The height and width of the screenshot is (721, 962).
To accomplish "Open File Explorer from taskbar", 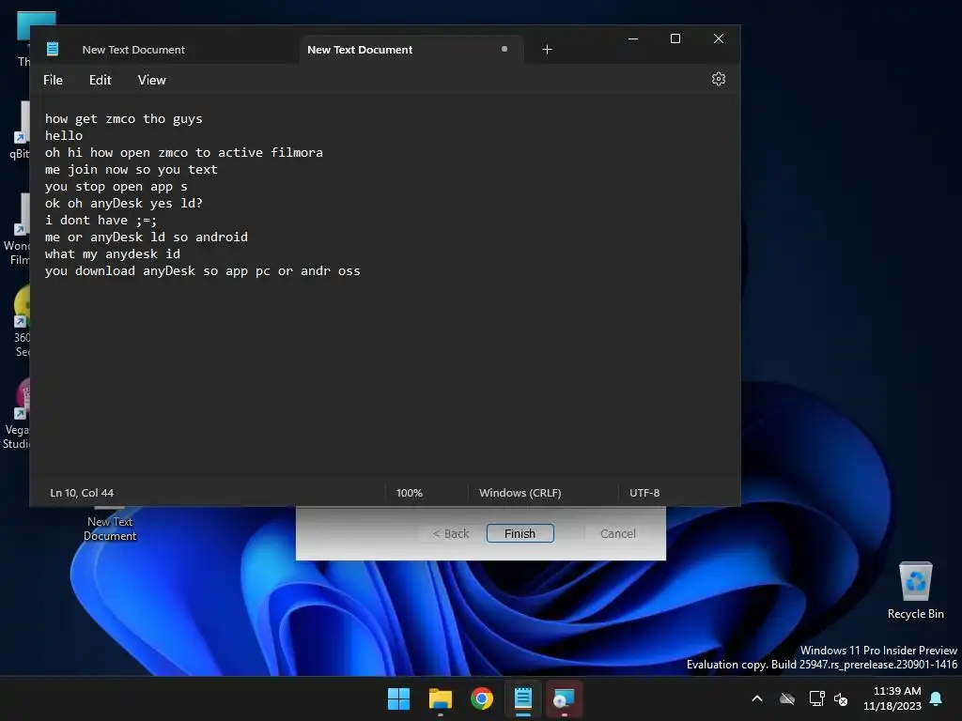I will [440, 698].
